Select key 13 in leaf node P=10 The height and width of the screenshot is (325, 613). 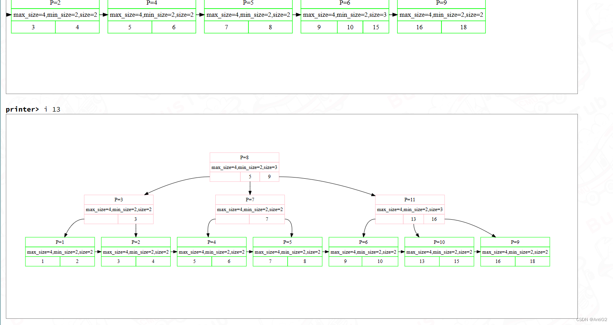coord(422,261)
